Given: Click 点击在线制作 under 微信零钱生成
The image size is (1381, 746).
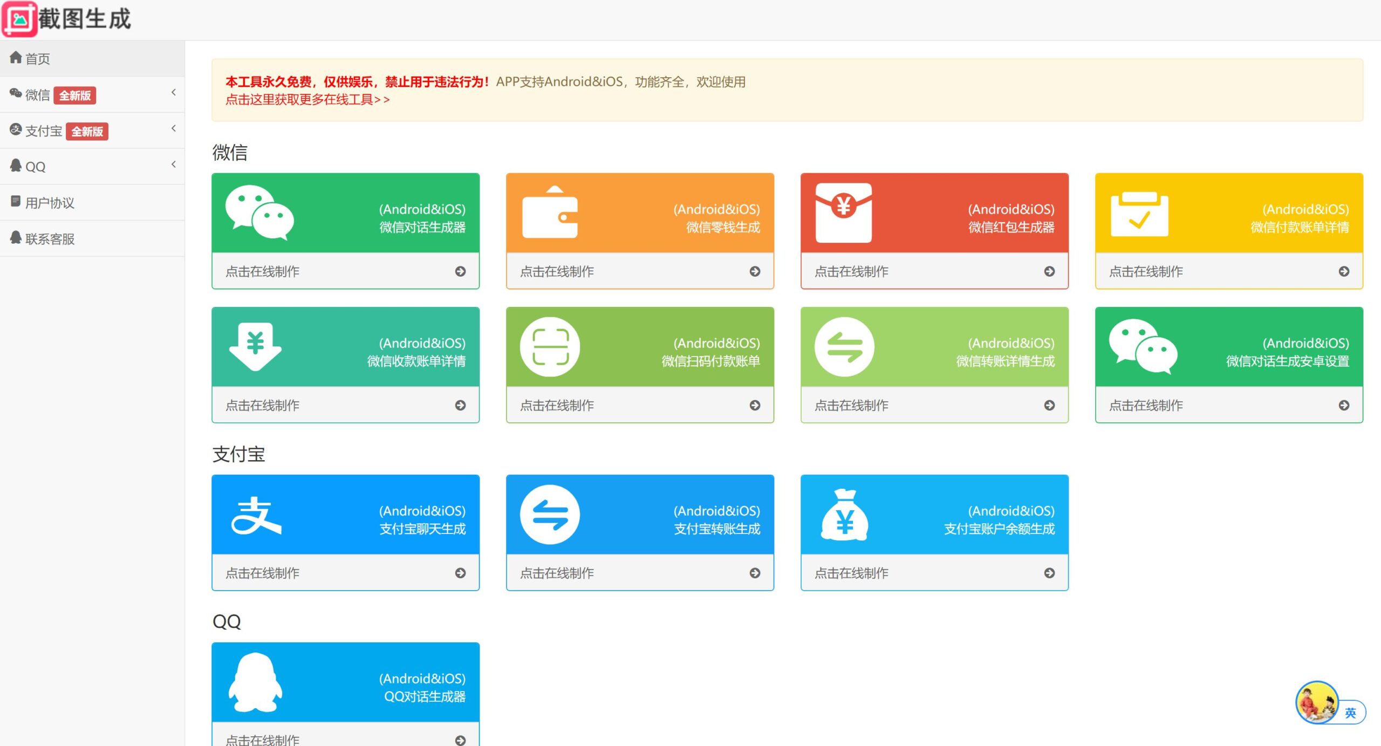Looking at the screenshot, I should point(557,271).
